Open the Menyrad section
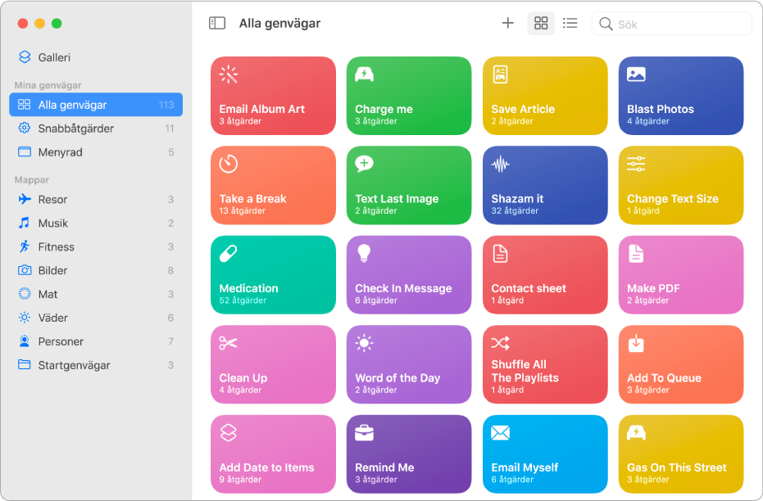The width and height of the screenshot is (763, 501). [x=60, y=152]
